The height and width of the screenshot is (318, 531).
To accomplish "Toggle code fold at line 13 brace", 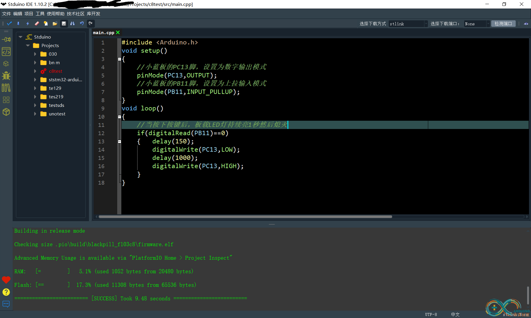I will [119, 142].
